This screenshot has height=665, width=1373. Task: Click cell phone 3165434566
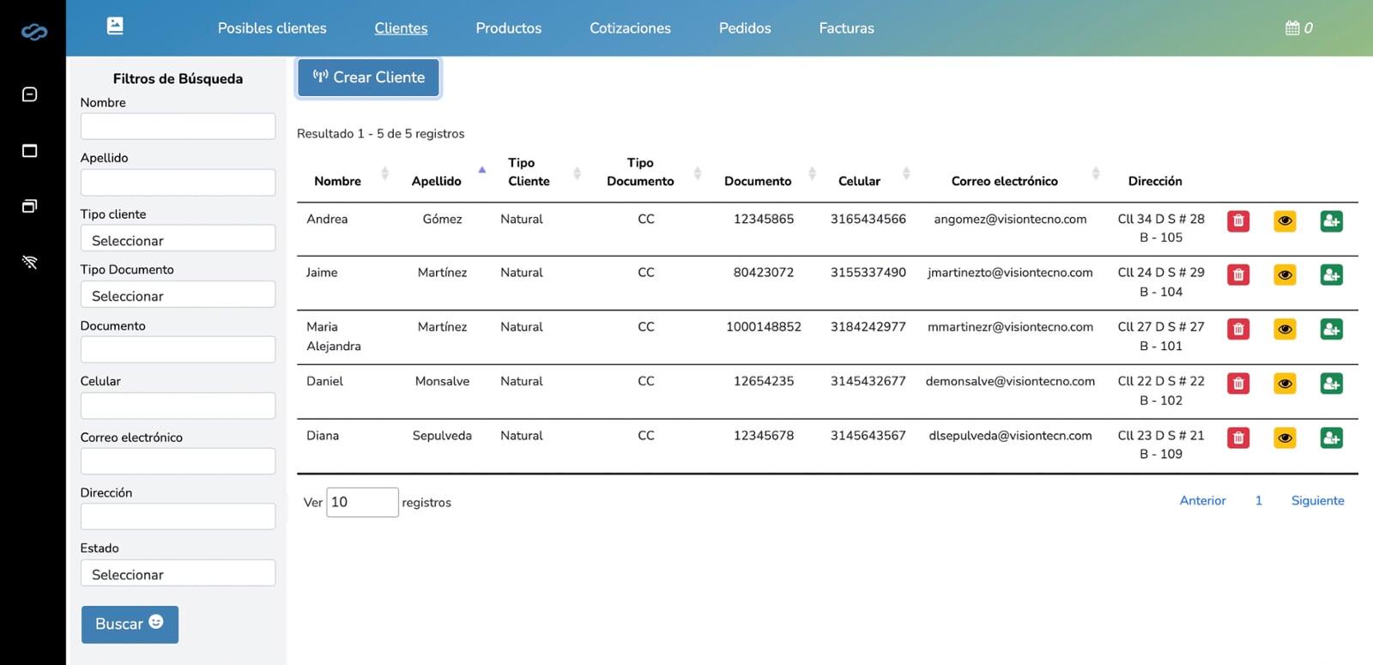[868, 219]
